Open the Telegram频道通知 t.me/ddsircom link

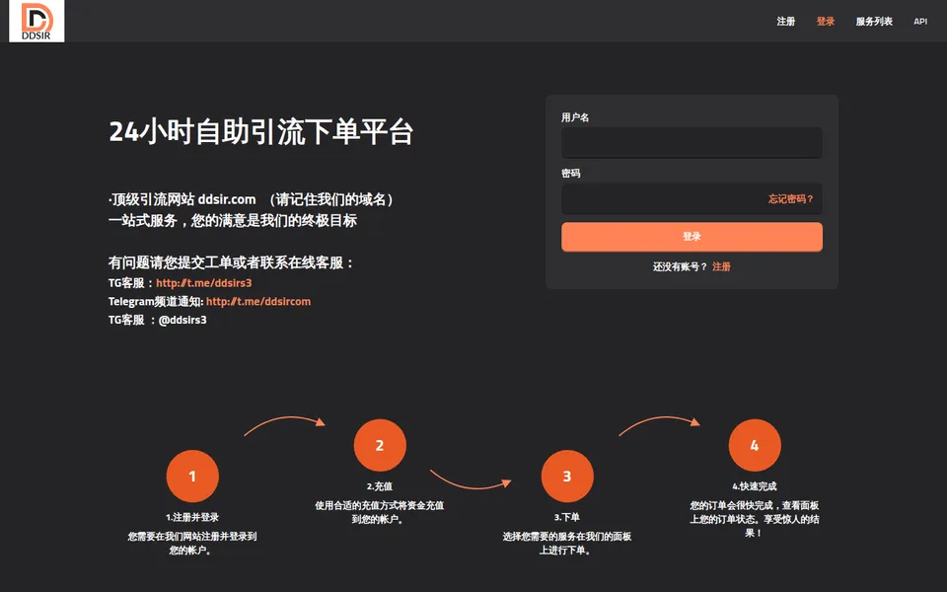click(x=258, y=302)
